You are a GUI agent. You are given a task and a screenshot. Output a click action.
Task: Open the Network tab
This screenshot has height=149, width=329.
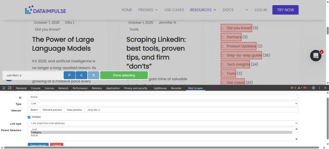[x=63, y=88]
